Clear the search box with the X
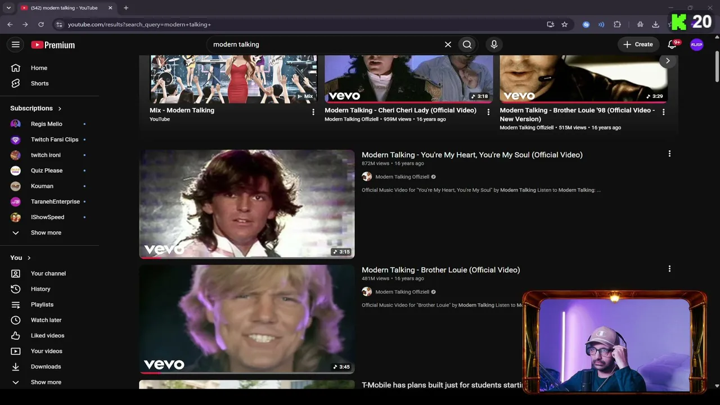Image resolution: width=720 pixels, height=405 pixels. tap(448, 44)
